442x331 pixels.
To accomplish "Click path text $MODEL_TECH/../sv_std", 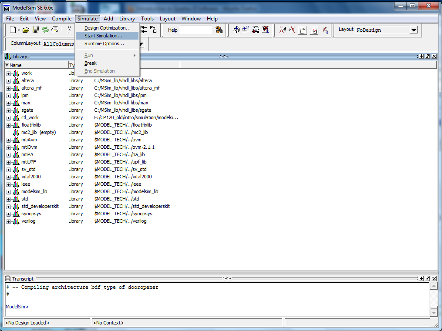I will pos(120,169).
